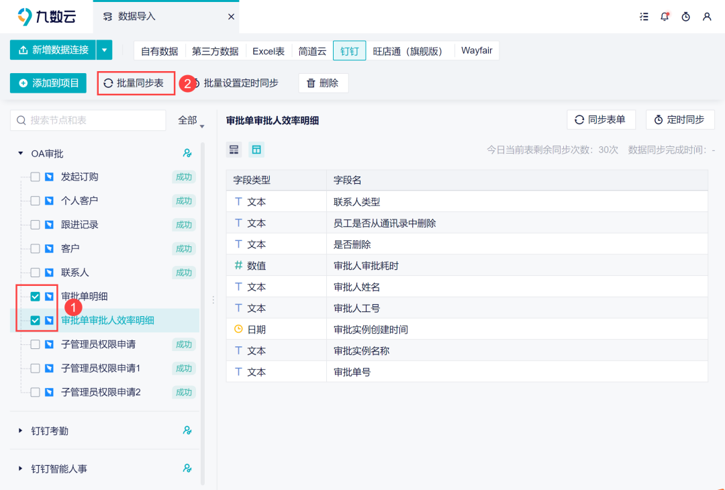This screenshot has height=490, width=725.
Task: Click the 批量同步表 button
Action: [136, 83]
